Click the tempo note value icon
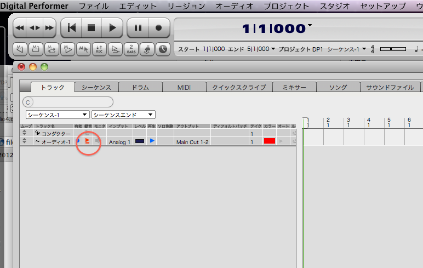The height and width of the screenshot is (268, 423). 416,49
